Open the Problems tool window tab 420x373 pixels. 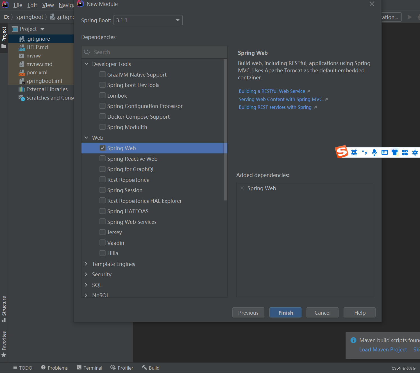pyautogui.click(x=55, y=368)
